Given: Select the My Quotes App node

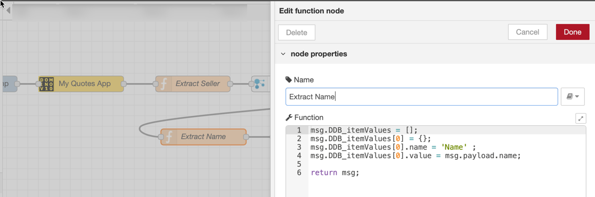Looking at the screenshot, I should (81, 83).
